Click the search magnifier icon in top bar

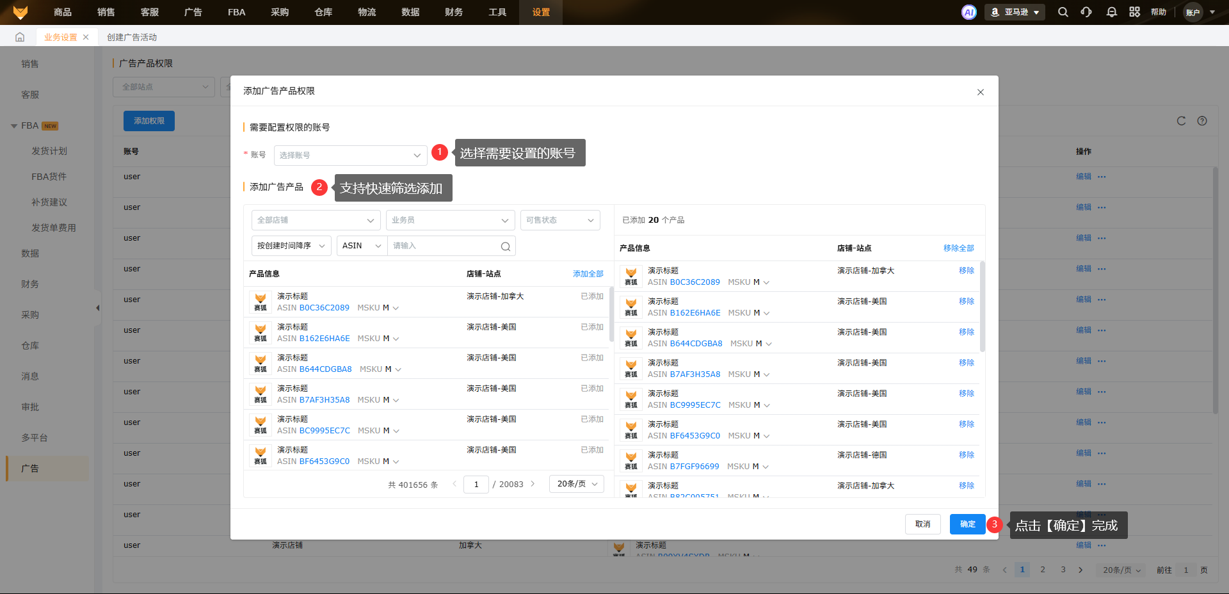pos(1063,12)
